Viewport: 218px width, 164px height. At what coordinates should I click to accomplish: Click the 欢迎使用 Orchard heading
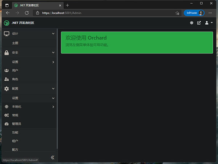click(x=86, y=38)
